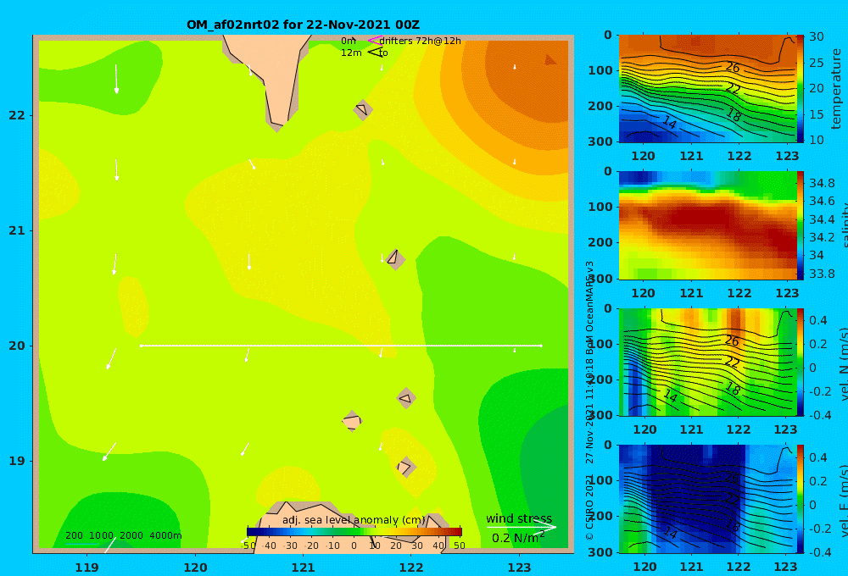
Task: Open the temperature depth-section panel
Action: click(707, 89)
